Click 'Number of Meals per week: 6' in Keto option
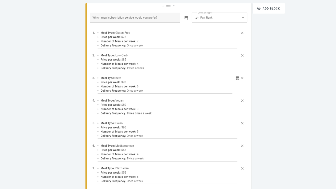The image size is (336, 189). tap(120, 86)
